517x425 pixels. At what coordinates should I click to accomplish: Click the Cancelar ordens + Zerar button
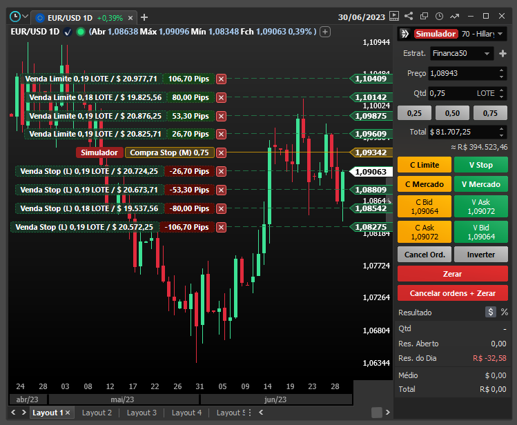[453, 293]
